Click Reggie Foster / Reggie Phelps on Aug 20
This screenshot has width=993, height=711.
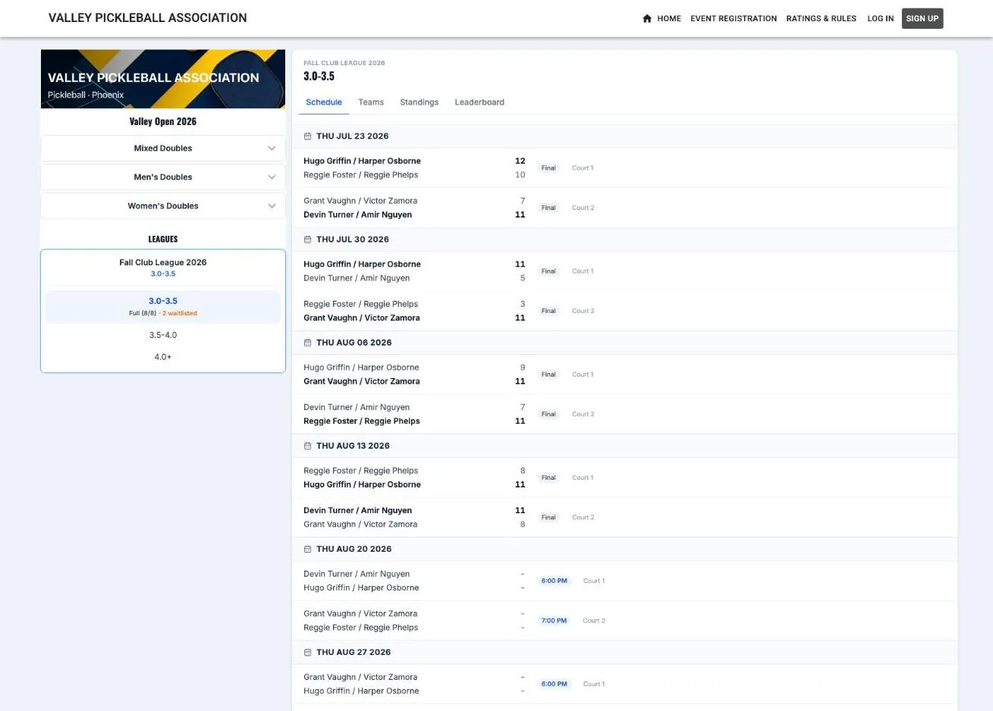tap(361, 627)
